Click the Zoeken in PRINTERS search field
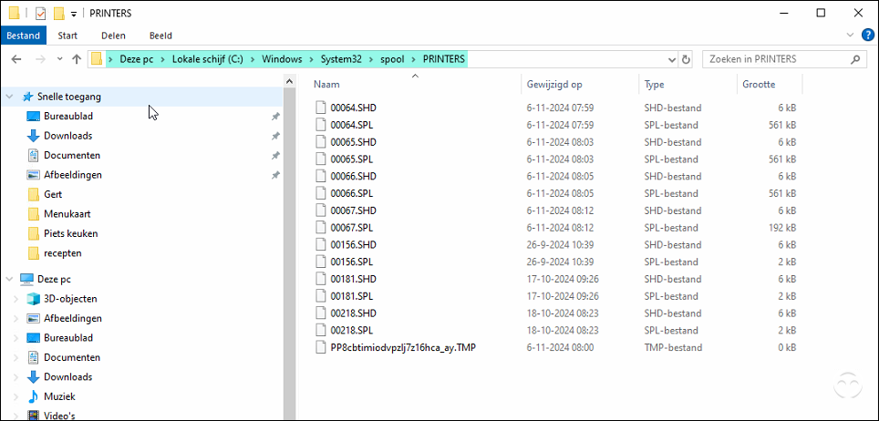The width and height of the screenshot is (879, 421). point(783,59)
